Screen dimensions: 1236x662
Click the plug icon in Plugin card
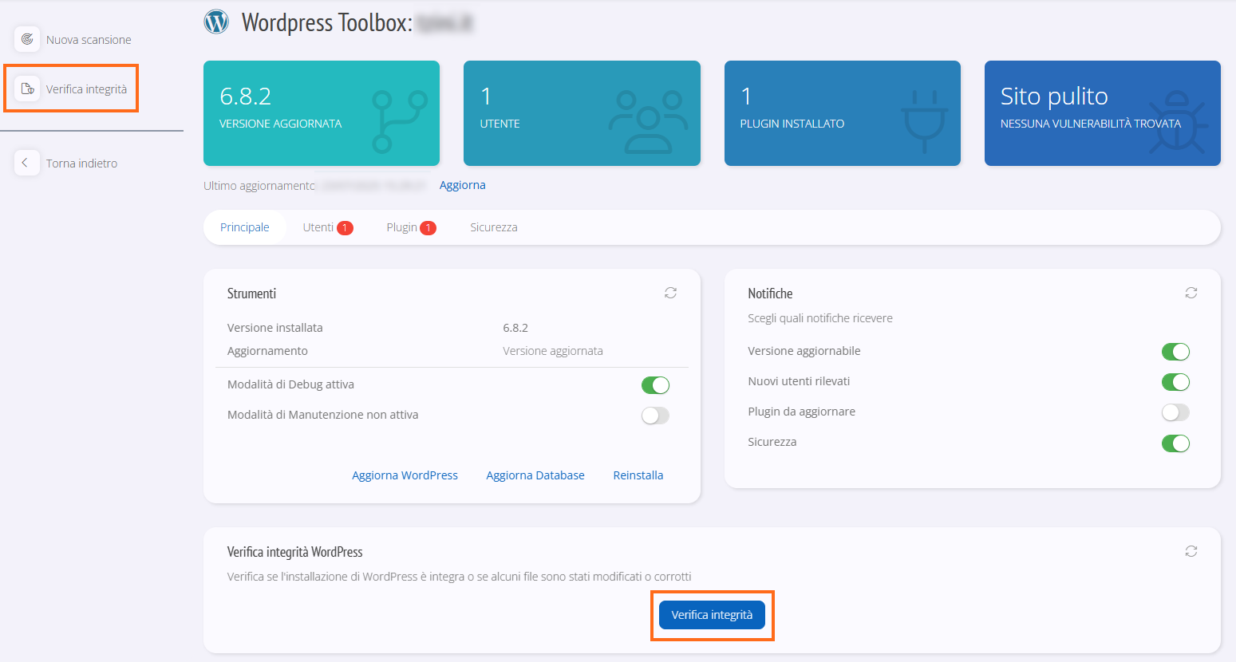tap(924, 121)
